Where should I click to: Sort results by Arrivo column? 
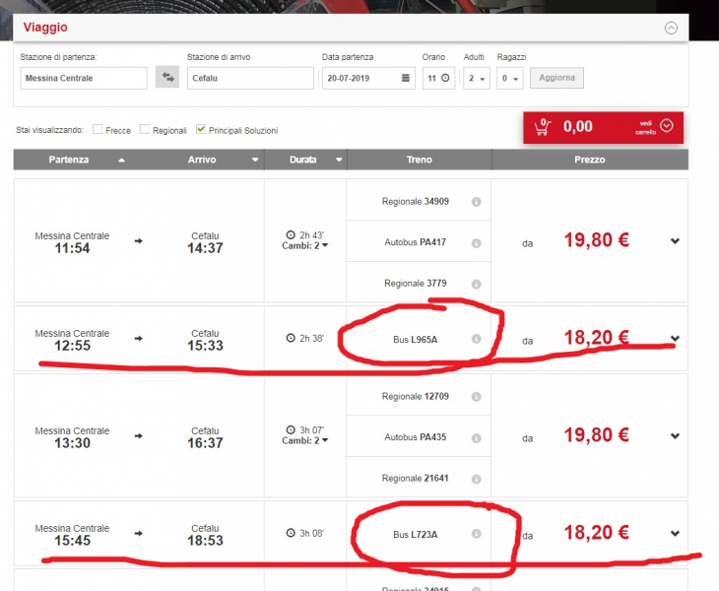[202, 160]
